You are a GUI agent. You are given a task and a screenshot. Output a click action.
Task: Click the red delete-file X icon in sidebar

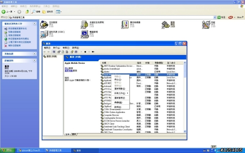coord(6,46)
